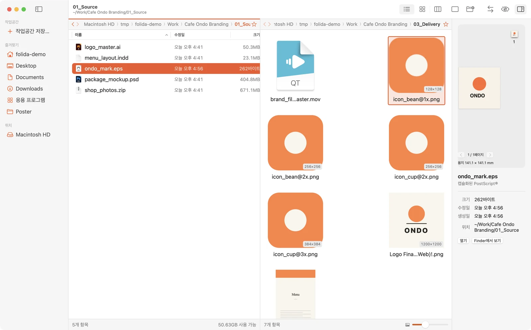Go forward in the right pane
Screen dimensions: 531x330
point(269,24)
